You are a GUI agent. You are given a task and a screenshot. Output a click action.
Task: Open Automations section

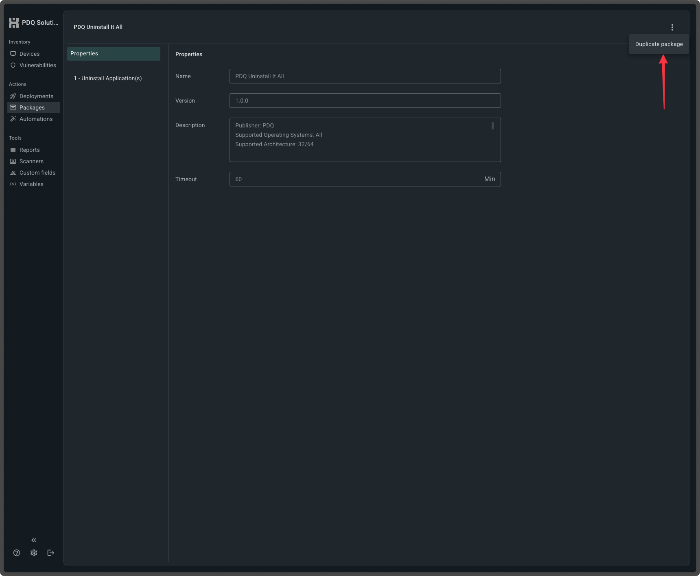pyautogui.click(x=33, y=119)
